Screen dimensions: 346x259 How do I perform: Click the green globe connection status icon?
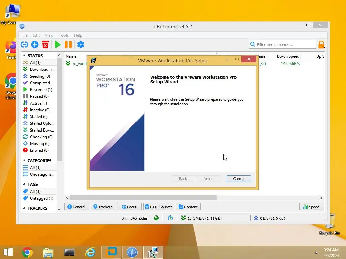156,218
